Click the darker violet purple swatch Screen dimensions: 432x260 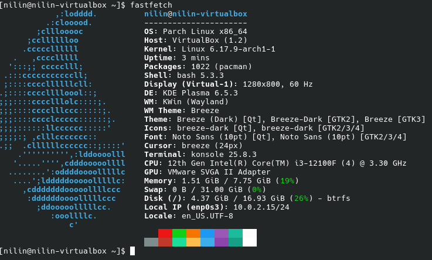coord(222,242)
